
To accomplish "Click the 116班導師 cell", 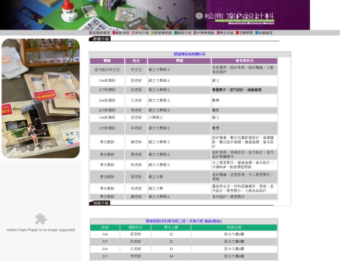I will point(107,118).
